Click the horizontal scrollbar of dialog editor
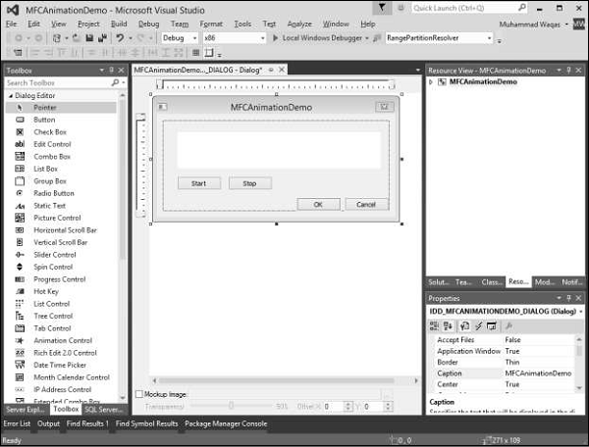Viewport: 589px width, 447px height. (276, 380)
